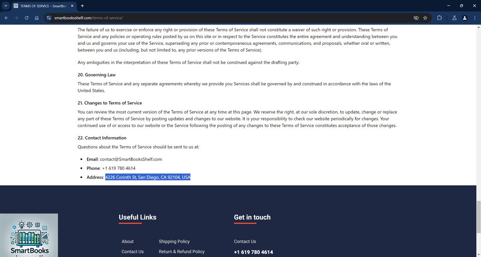The width and height of the screenshot is (481, 257).
Task: Click the vertical page scrollbar thumb
Action: 478,216
